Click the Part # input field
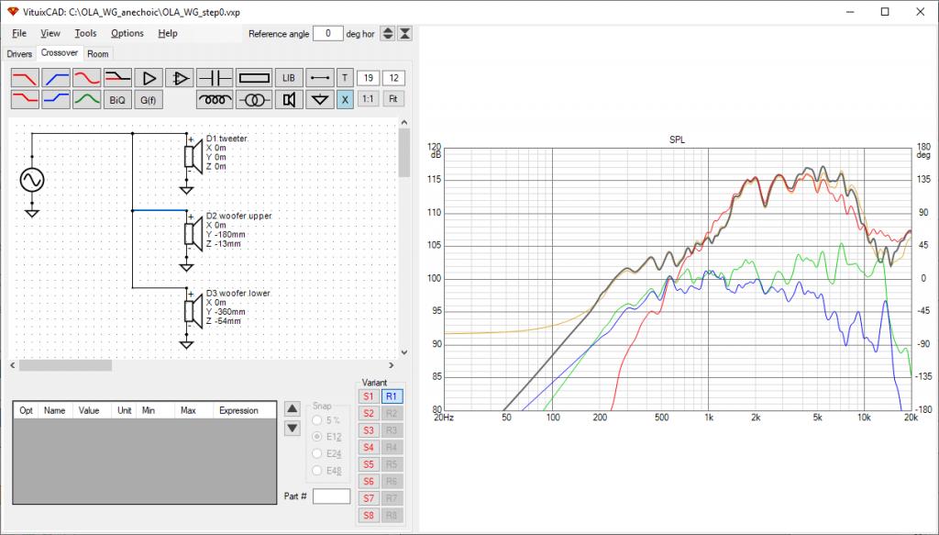 point(331,496)
